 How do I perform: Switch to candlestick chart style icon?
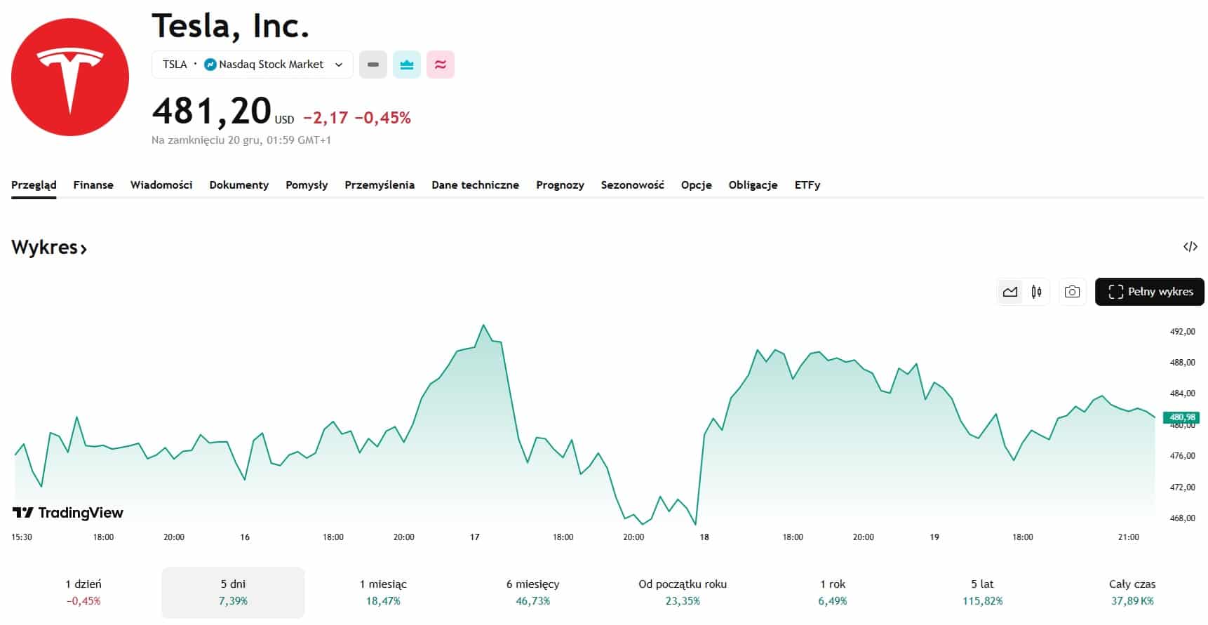click(1036, 292)
